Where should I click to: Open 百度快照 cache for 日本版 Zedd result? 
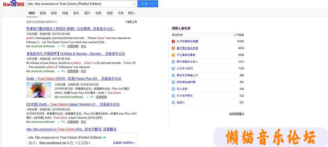tap(73, 122)
